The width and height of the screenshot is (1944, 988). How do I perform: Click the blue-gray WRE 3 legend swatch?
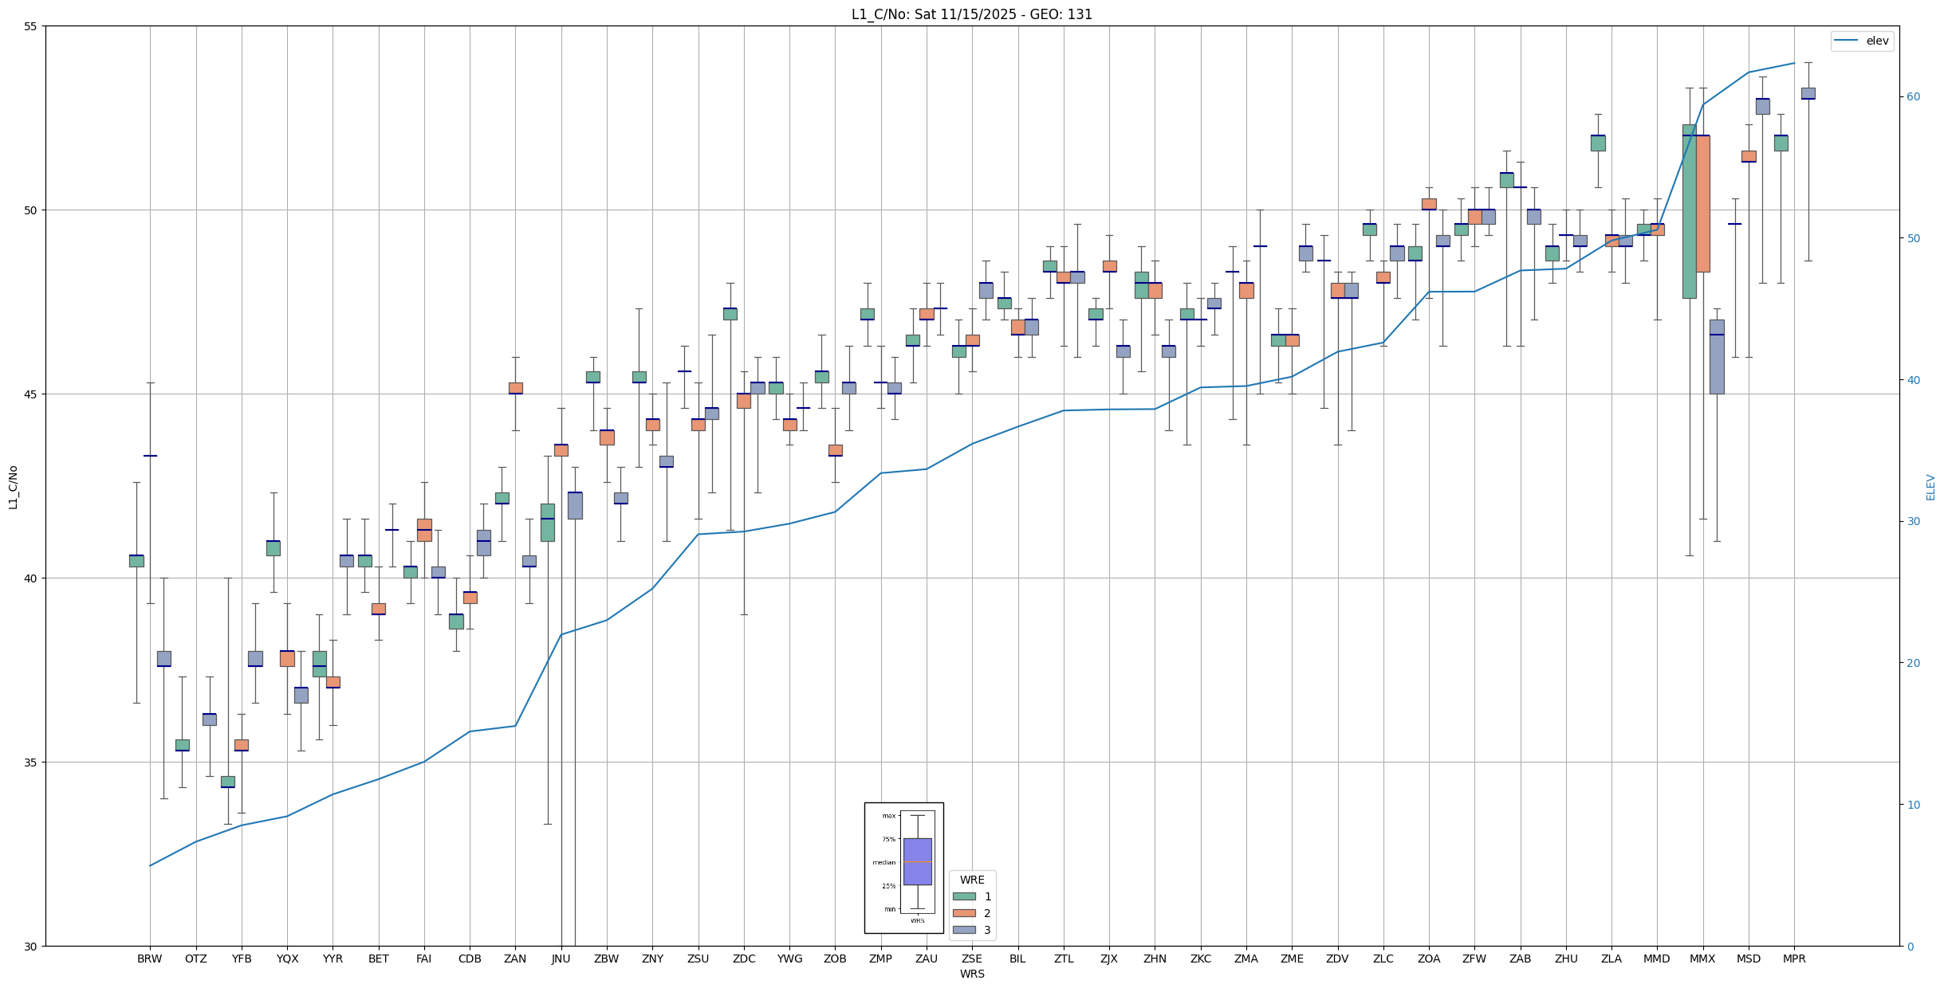pos(963,930)
